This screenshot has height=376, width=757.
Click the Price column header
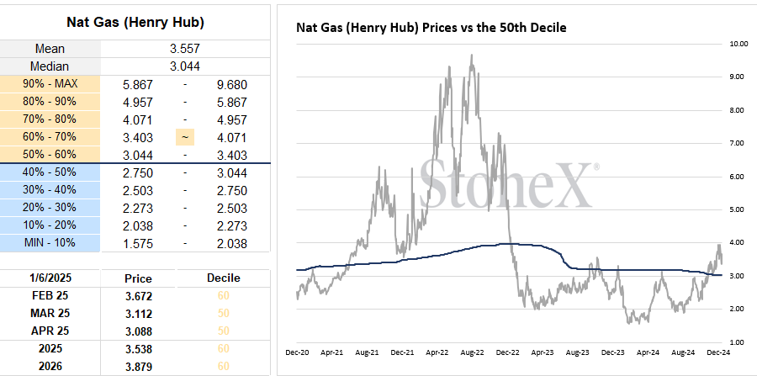138,278
